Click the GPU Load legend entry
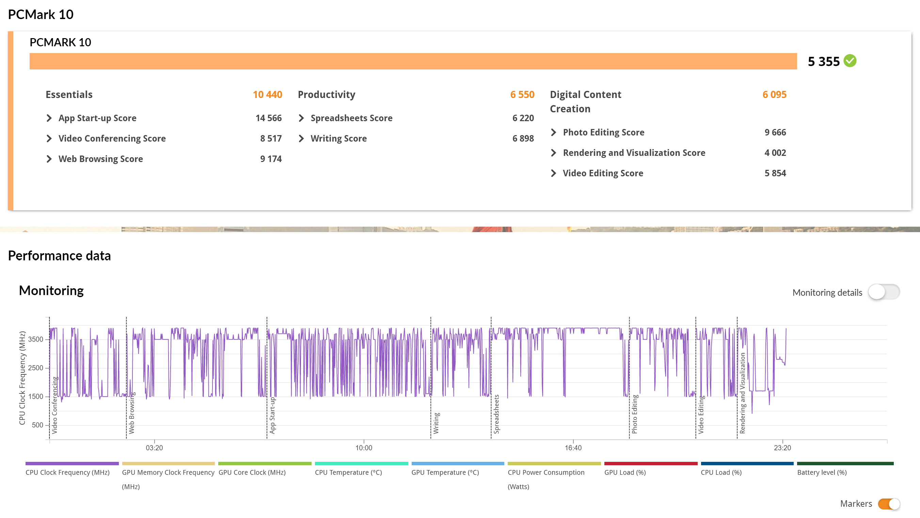 [x=625, y=472]
